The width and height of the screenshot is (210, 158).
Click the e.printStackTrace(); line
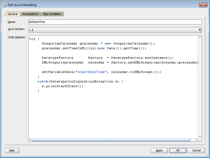[x=62, y=86]
